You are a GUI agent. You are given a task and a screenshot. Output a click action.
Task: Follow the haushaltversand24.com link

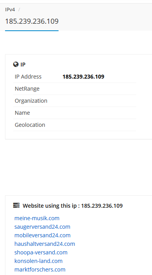coord(45,244)
